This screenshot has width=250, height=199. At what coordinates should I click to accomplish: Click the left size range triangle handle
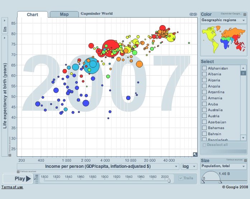(203, 182)
